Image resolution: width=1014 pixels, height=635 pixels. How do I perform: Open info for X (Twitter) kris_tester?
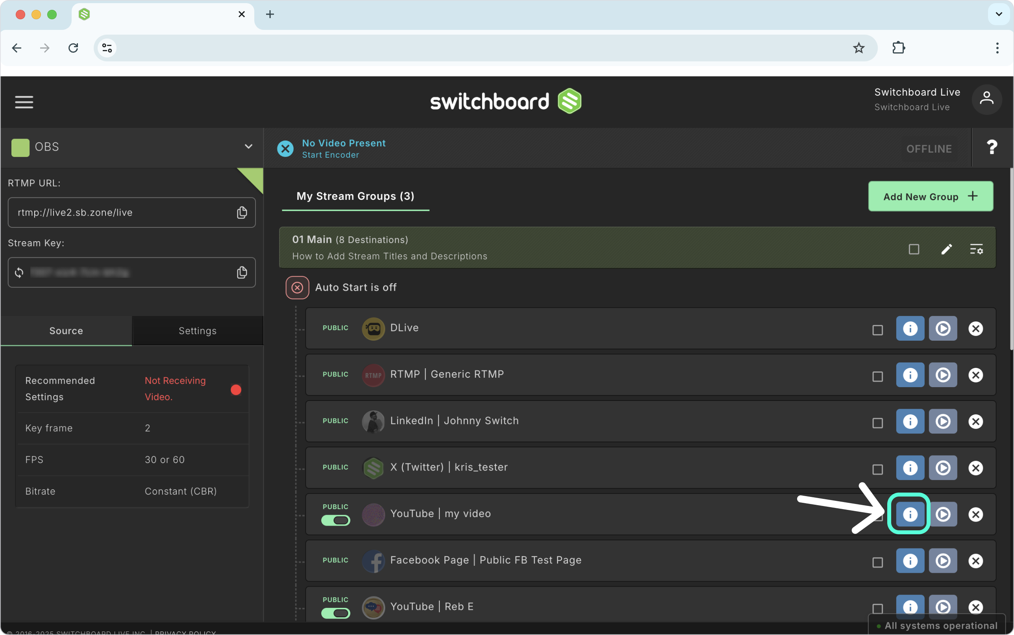910,468
